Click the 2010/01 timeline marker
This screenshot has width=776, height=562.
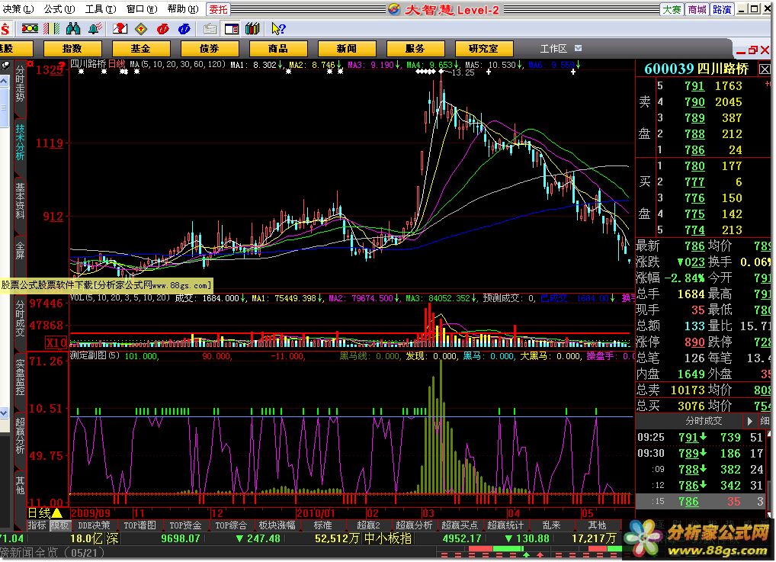316,513
